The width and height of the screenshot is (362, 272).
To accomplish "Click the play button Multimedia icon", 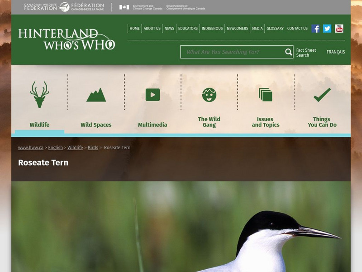I will coord(152,95).
